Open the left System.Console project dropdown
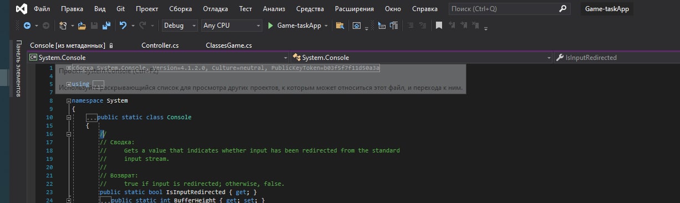The width and height of the screenshot is (680, 203). (x=158, y=58)
